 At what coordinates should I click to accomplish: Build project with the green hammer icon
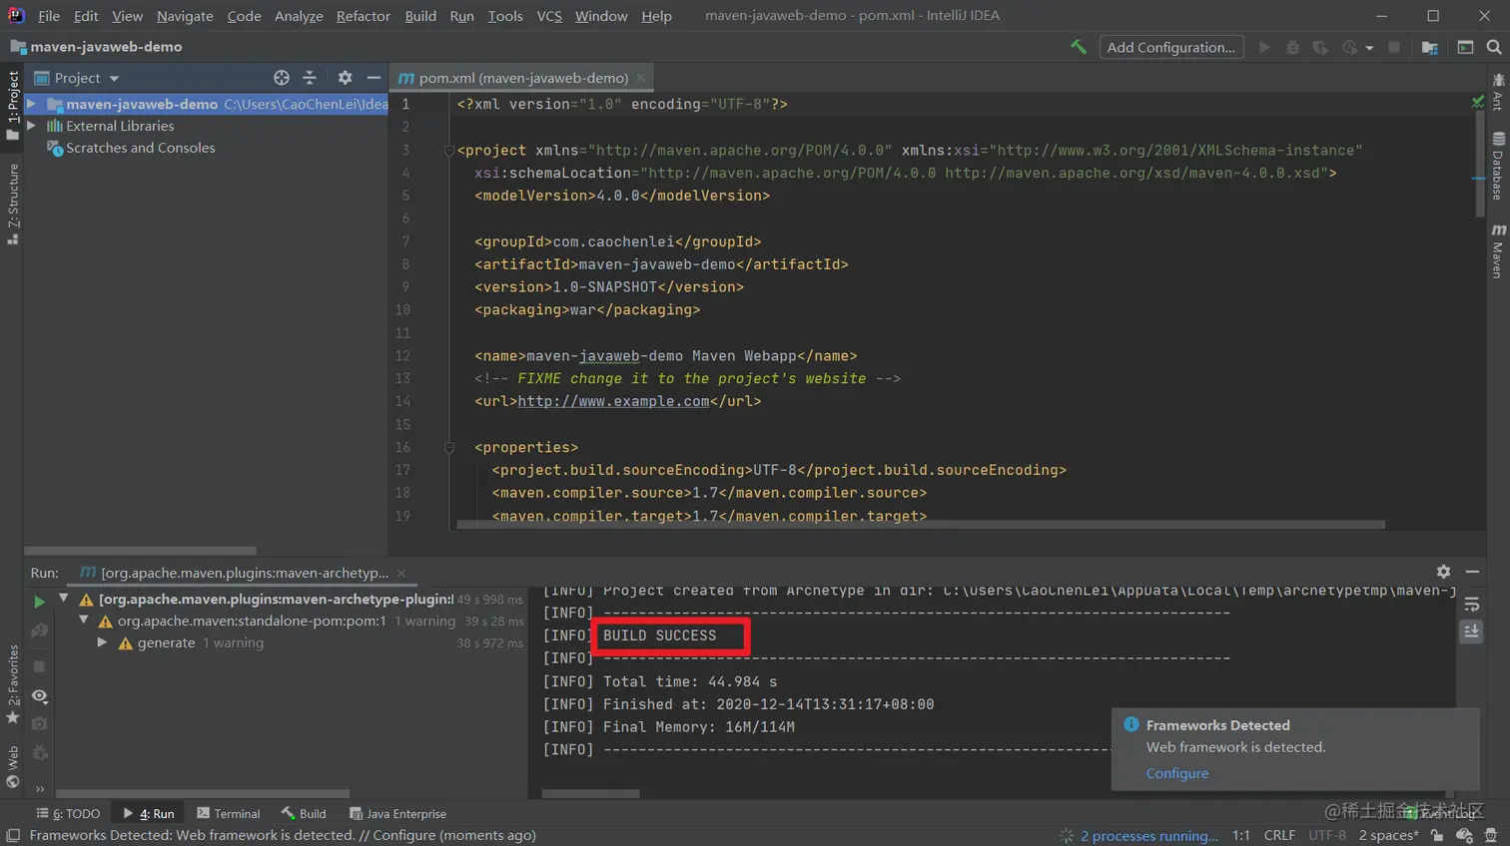pyautogui.click(x=1079, y=47)
